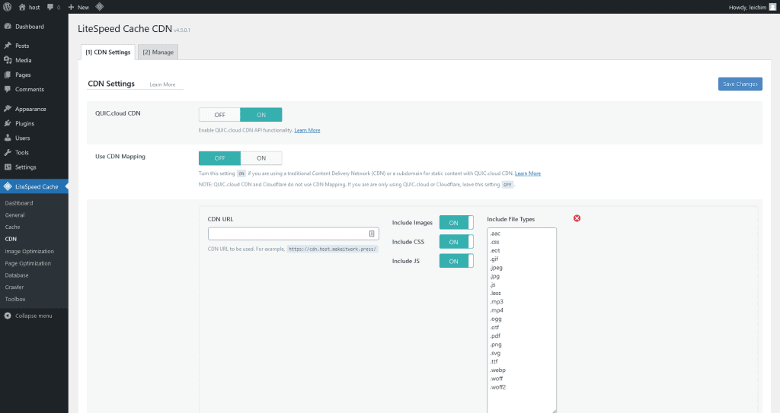780x413 pixels.
Task: Click the WordPress logo icon
Action: pyautogui.click(x=8, y=7)
